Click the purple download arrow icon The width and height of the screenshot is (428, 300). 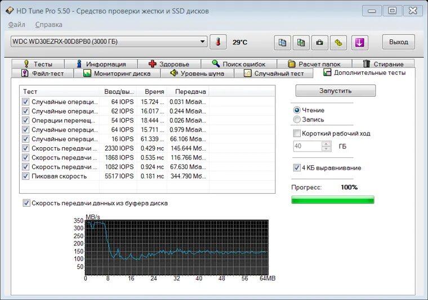(x=359, y=43)
